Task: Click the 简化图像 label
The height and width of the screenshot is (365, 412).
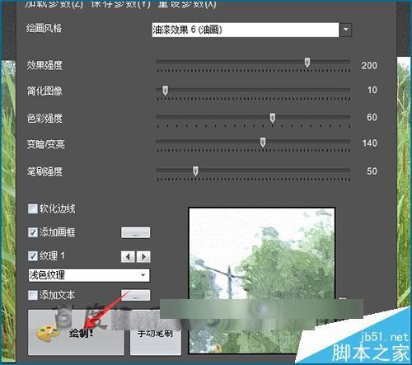Action: point(44,91)
